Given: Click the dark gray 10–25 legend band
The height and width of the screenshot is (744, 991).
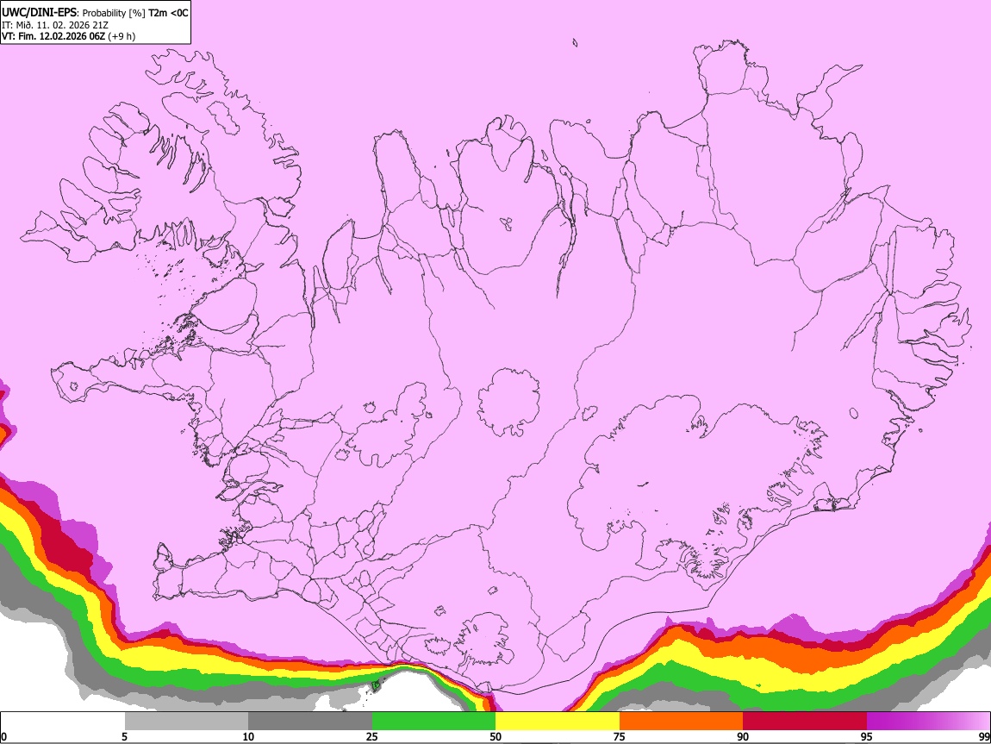Looking at the screenshot, I should coord(310,721).
